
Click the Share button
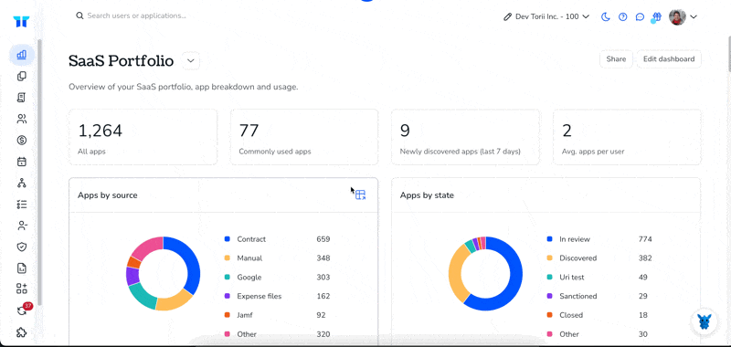pos(616,59)
